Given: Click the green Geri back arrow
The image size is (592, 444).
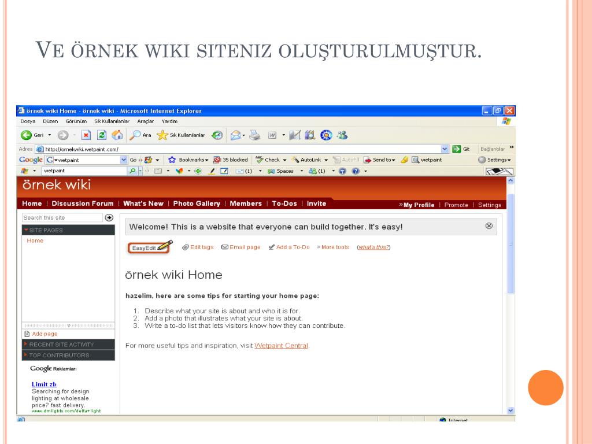Looking at the screenshot, I should pos(27,135).
